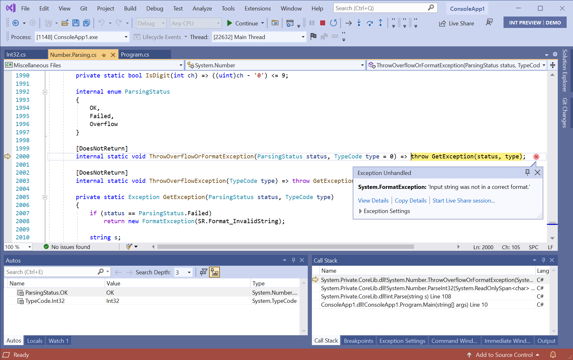Click the Step Into icon
Viewport: 573px width, 360px height.
tap(359, 23)
